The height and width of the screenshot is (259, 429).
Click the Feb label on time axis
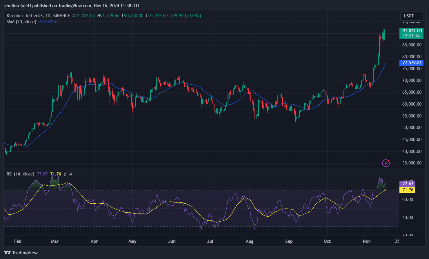coord(18,241)
